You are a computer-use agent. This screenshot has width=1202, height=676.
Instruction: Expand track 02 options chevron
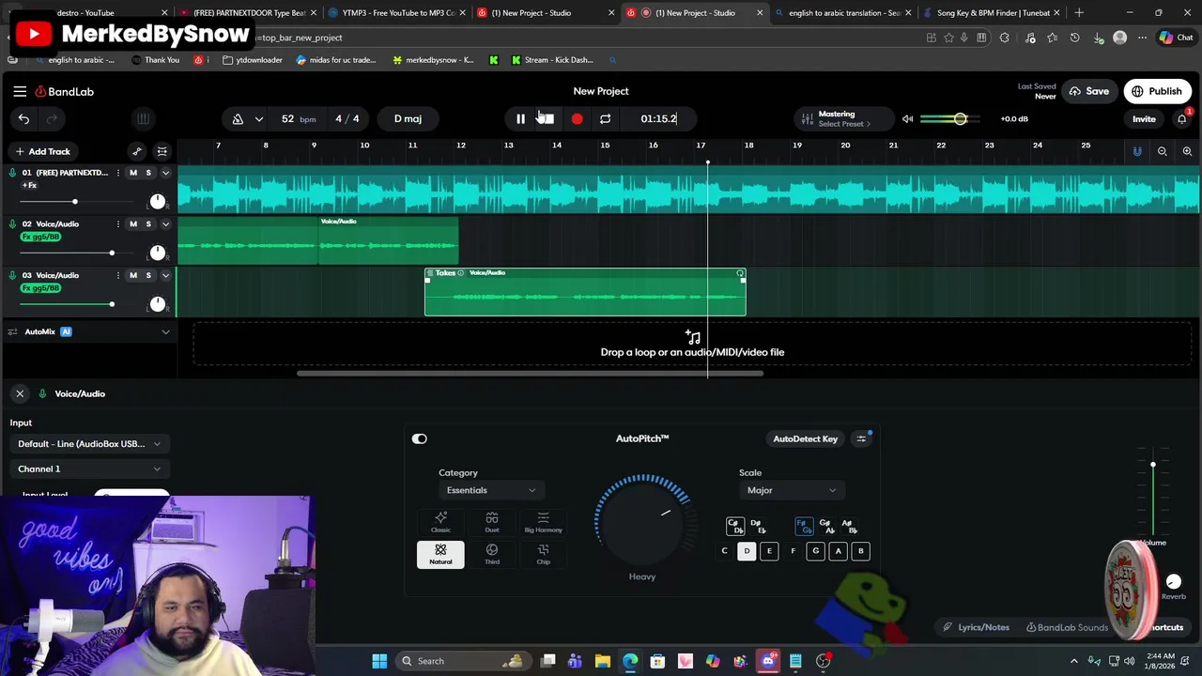point(165,223)
